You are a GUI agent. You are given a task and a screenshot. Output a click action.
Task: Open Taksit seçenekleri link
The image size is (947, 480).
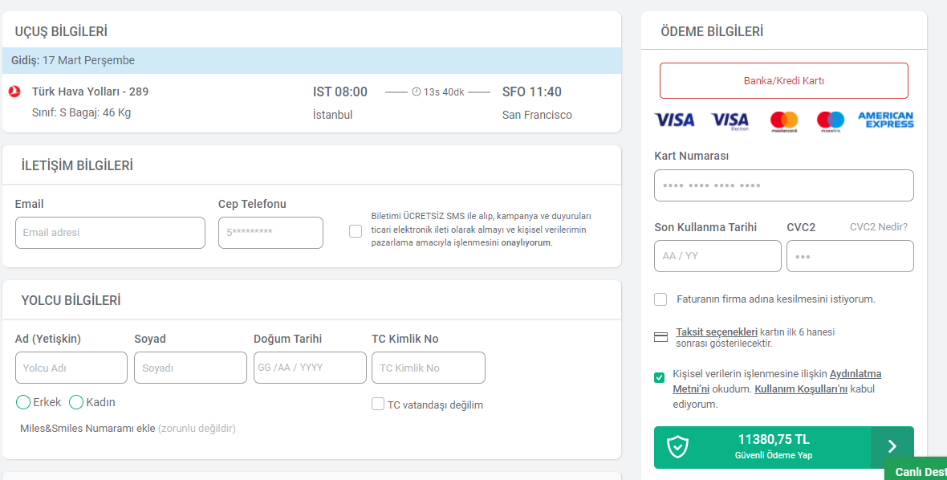(x=717, y=332)
